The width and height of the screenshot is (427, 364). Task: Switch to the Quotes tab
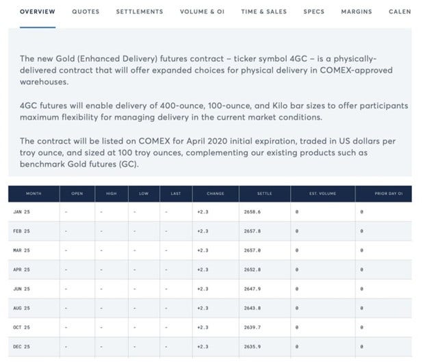pyautogui.click(x=86, y=12)
